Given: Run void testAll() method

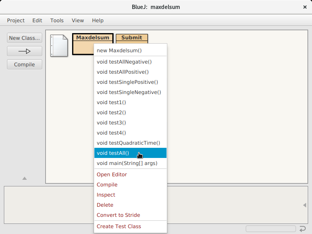Looking at the screenshot, I should click(130, 153).
